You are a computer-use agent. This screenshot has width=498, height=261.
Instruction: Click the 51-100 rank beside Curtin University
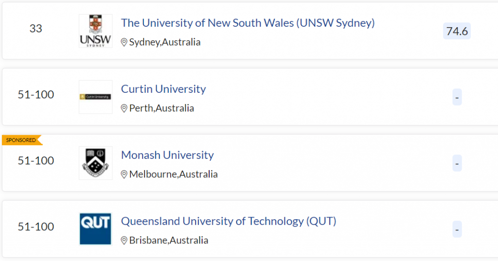pos(36,94)
